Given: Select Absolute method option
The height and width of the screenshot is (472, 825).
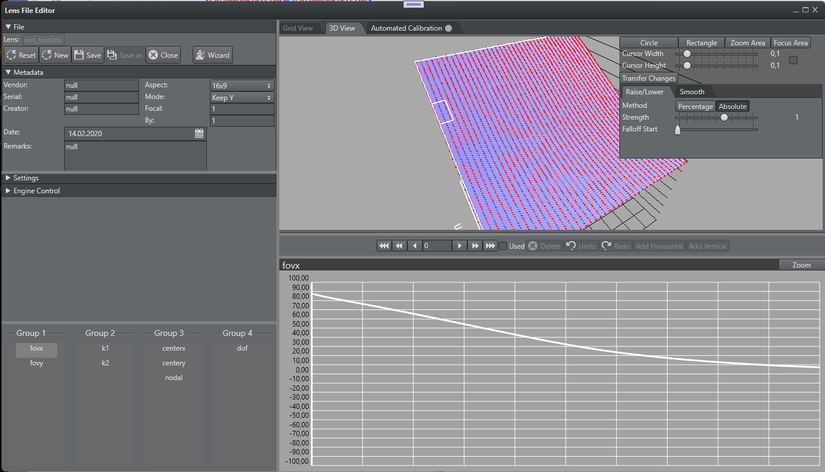Looking at the screenshot, I should 732,107.
